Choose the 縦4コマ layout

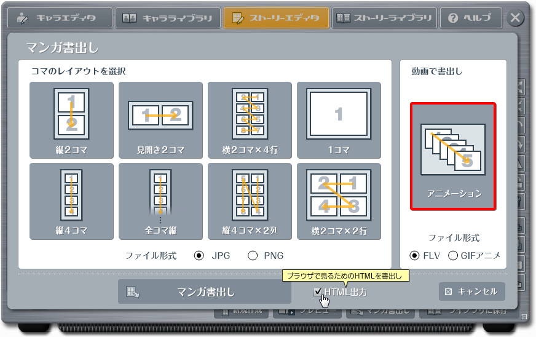point(71,202)
